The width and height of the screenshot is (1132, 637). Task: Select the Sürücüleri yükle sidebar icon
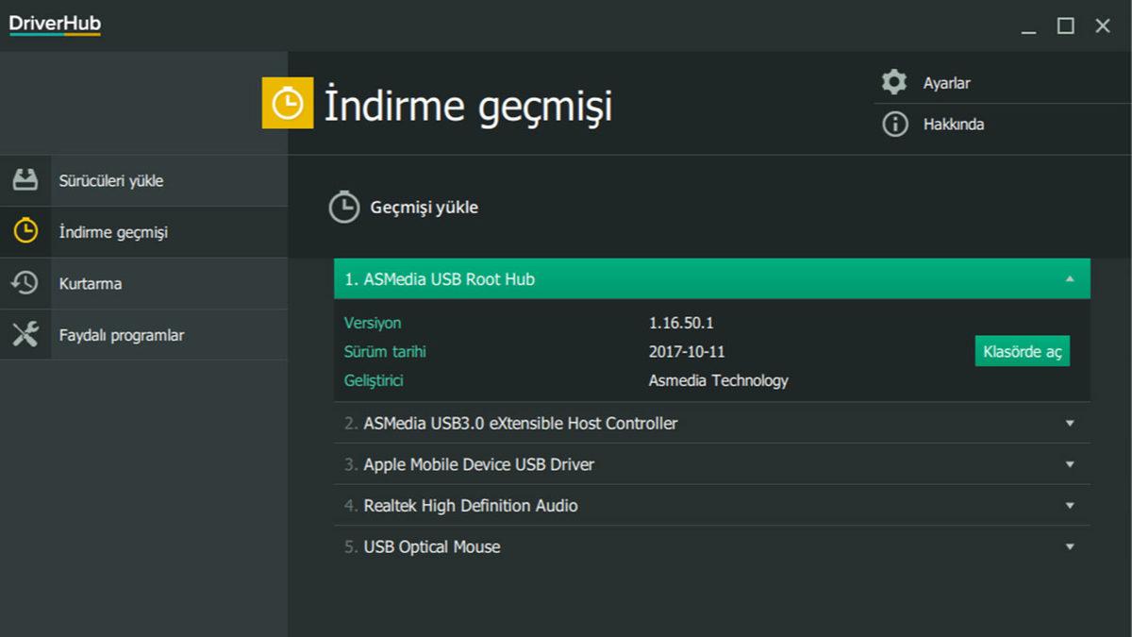pyautogui.click(x=26, y=179)
